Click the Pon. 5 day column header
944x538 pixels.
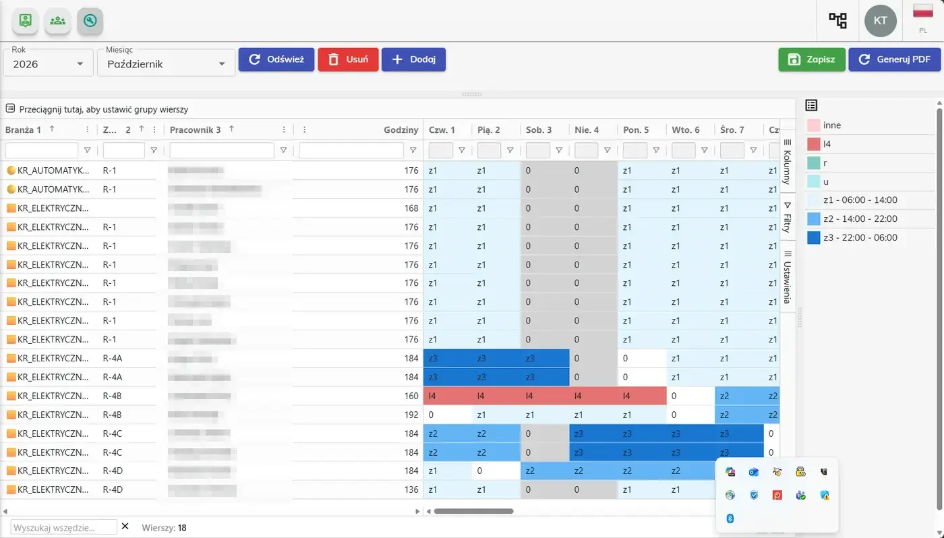click(636, 129)
